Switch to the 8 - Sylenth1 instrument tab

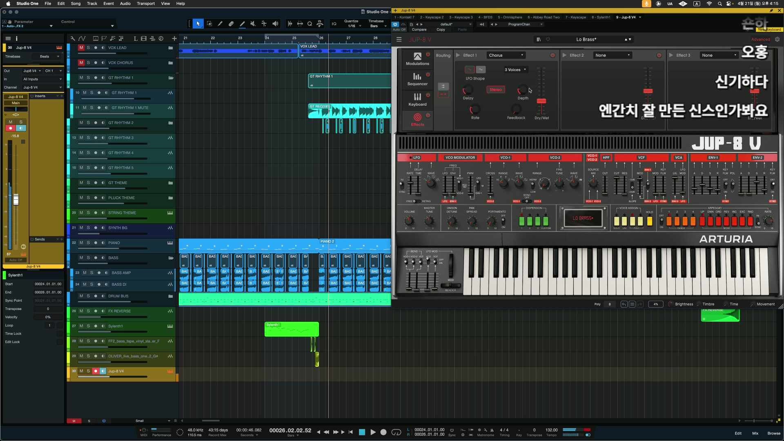[x=601, y=18]
